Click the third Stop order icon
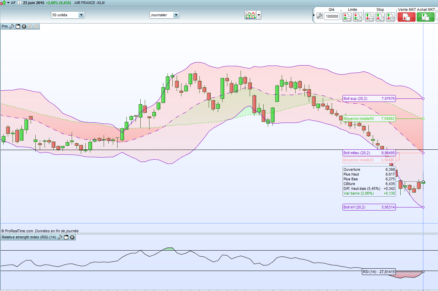 point(390,17)
